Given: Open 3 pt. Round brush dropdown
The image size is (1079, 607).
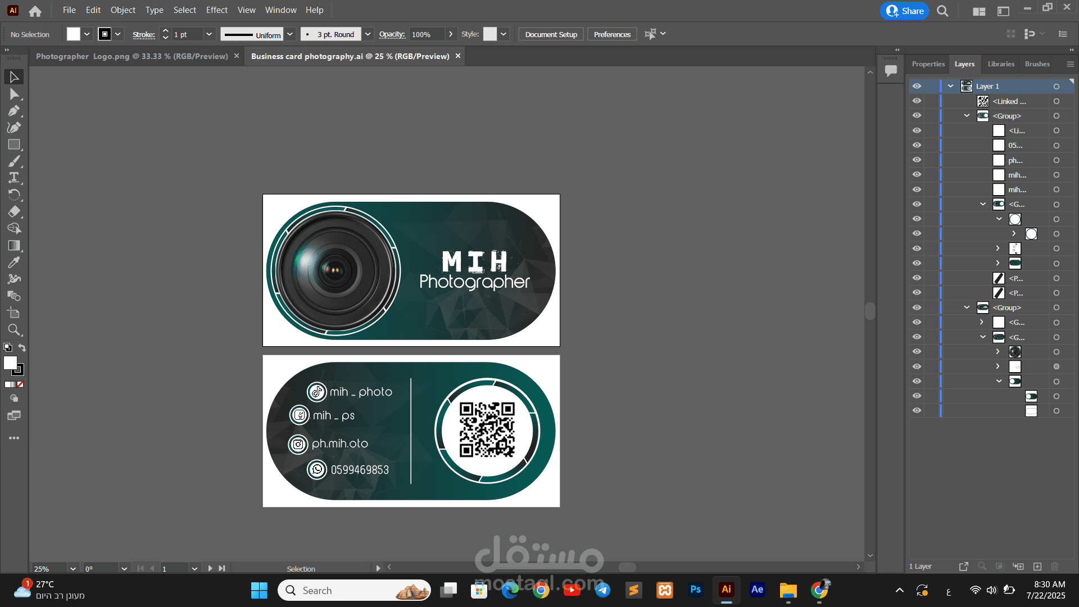Looking at the screenshot, I should point(368,34).
